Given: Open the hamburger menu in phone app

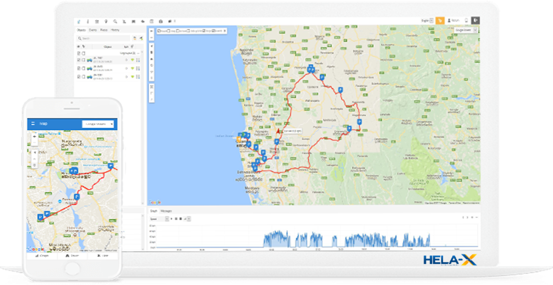Looking at the screenshot, I should coord(33,124).
